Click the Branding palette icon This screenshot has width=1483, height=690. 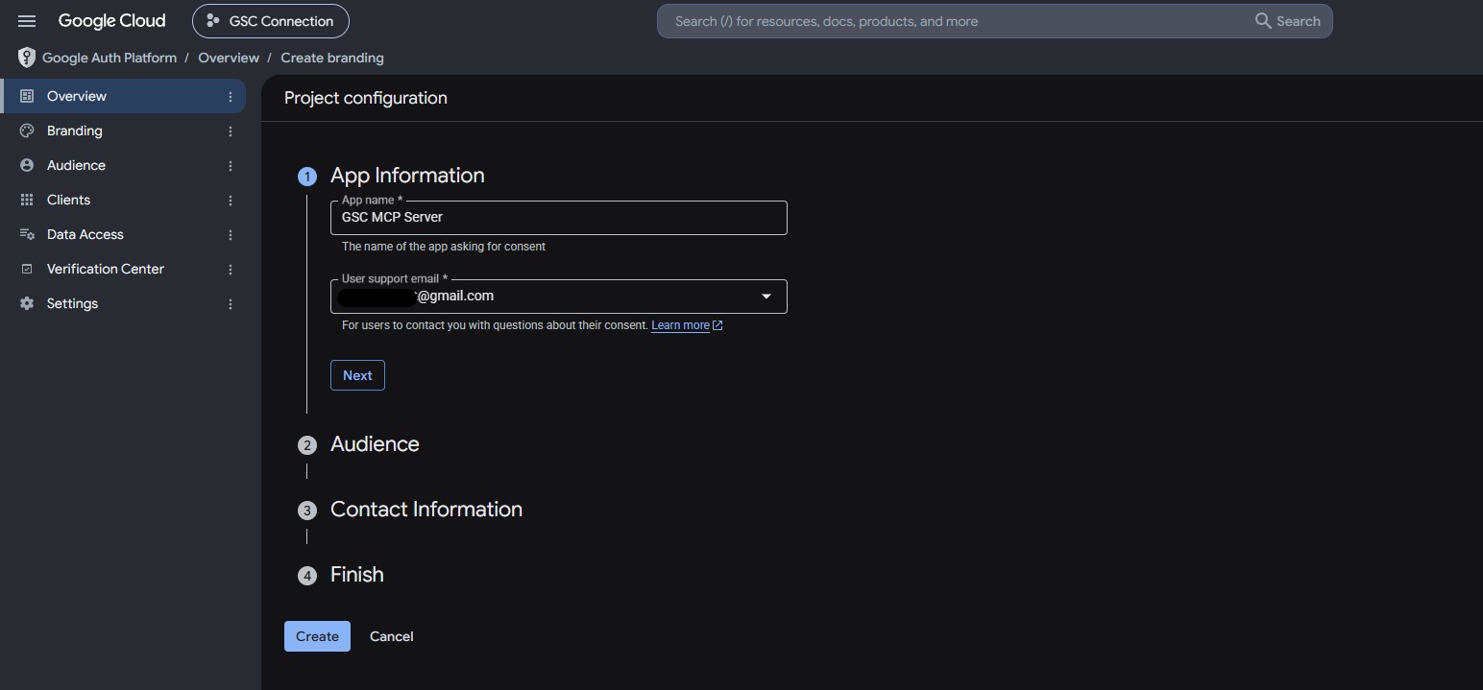pyautogui.click(x=27, y=131)
